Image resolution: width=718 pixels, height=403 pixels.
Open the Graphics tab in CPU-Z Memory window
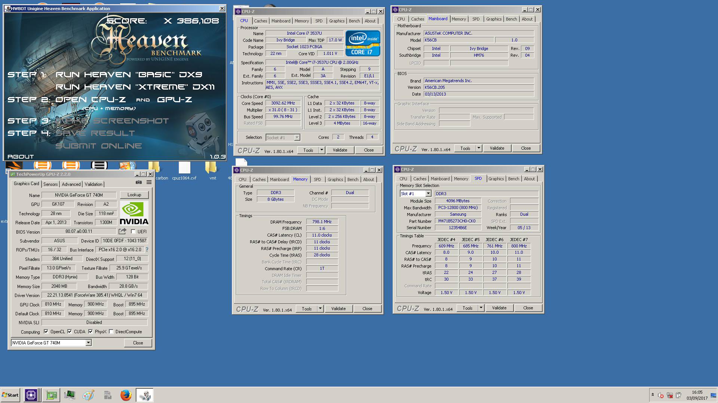point(335,179)
